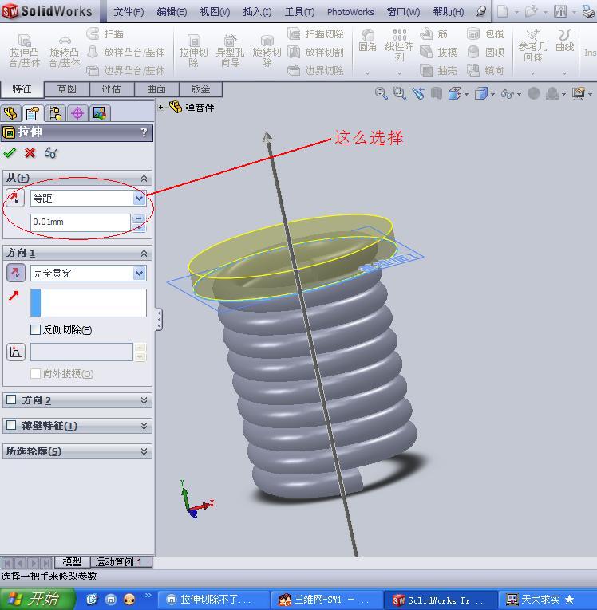Open the 完全贯穿 end condition dropdown
597x610 pixels.
(x=139, y=273)
